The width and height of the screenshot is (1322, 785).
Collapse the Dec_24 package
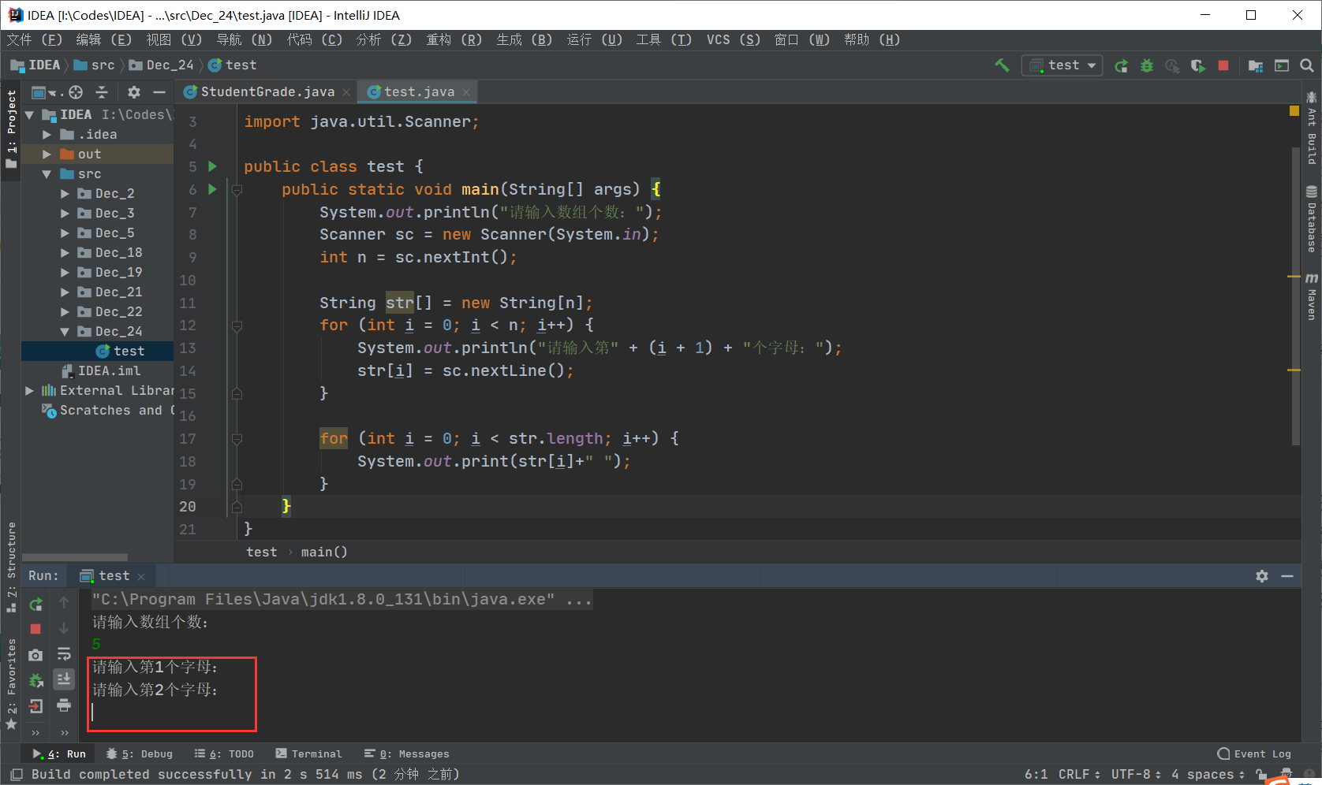[65, 332]
